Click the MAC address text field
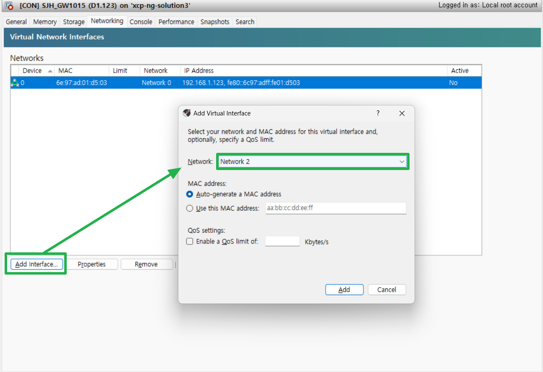The height and width of the screenshot is (372, 543). coord(336,208)
